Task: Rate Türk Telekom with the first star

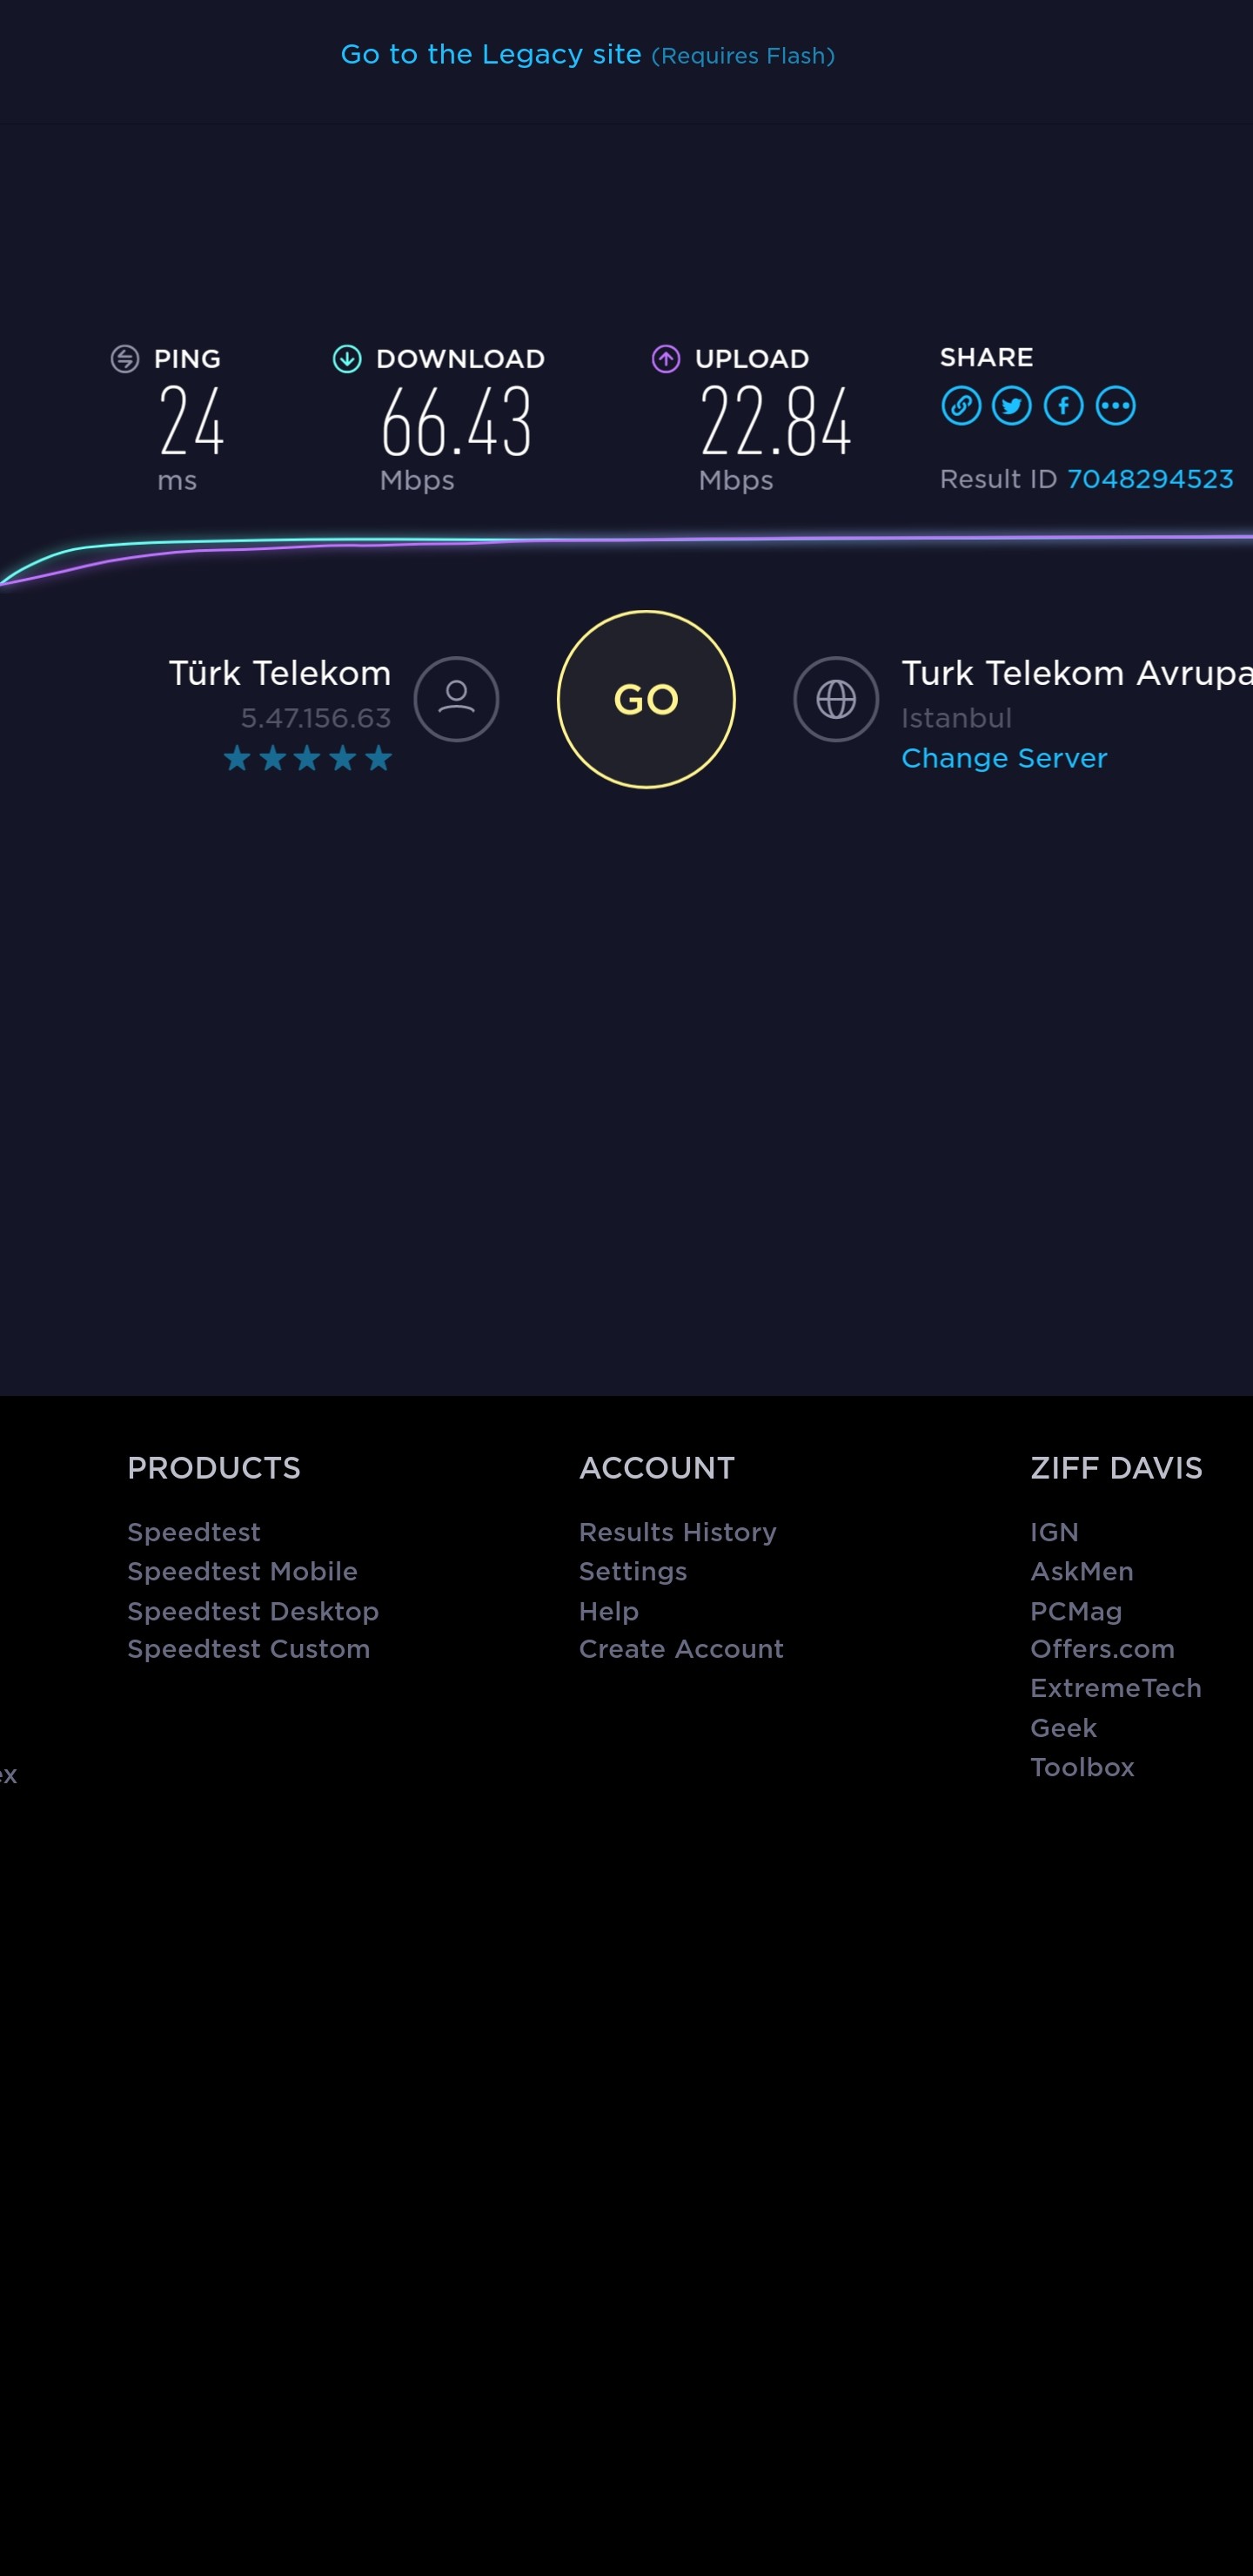Action: coord(237,759)
